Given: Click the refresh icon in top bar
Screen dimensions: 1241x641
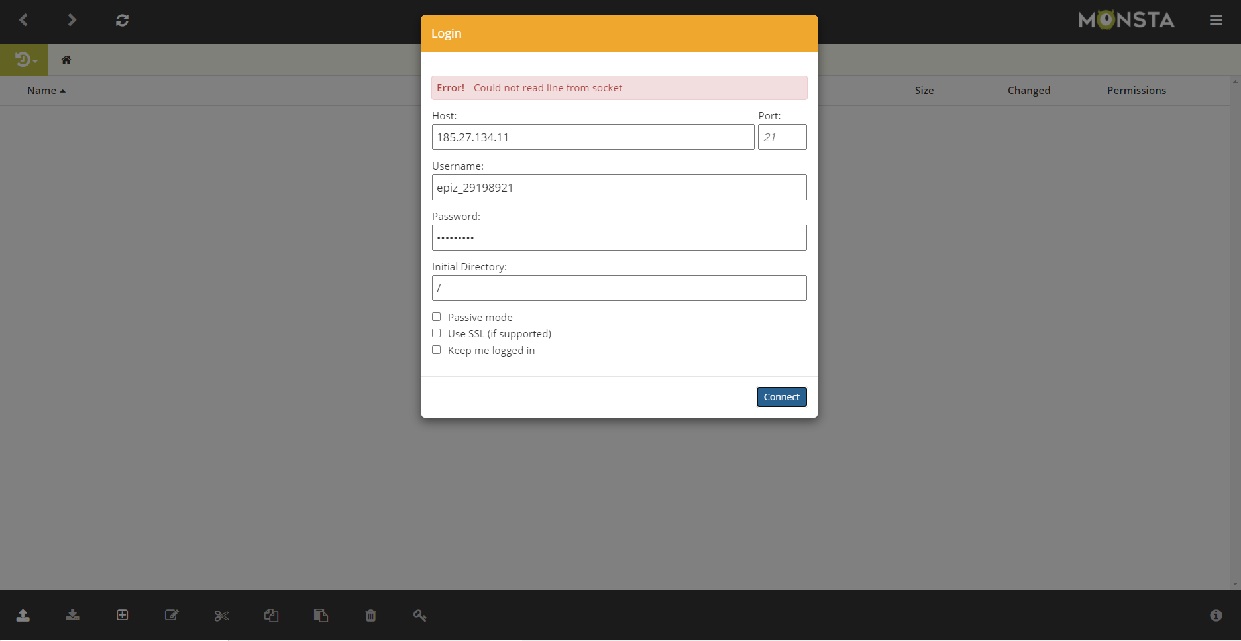Looking at the screenshot, I should (x=122, y=21).
